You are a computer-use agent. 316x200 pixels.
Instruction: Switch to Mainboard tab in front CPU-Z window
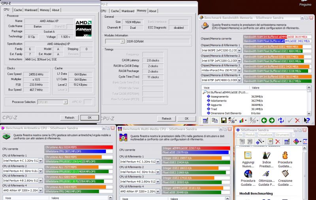pos(31,10)
